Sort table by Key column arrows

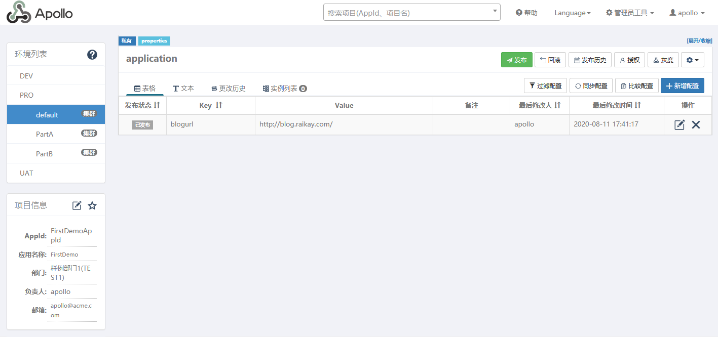tap(219, 105)
